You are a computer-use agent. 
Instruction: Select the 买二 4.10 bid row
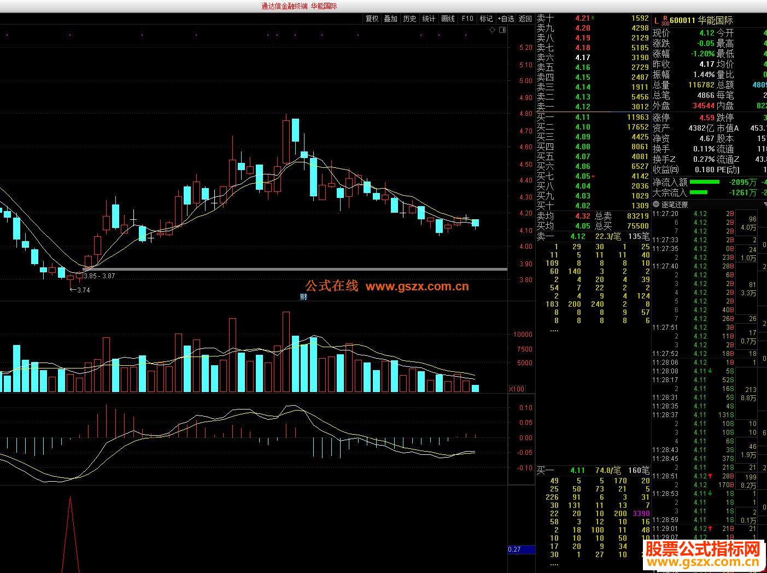[x=593, y=127]
